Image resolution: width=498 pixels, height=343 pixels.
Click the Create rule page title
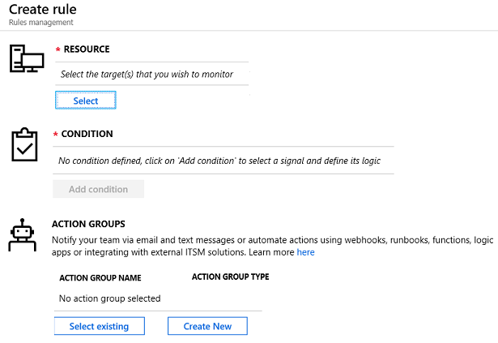43,10
